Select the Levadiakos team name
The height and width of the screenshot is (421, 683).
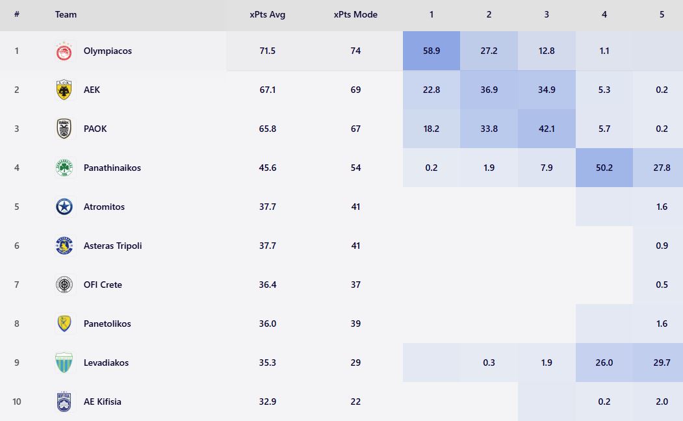pos(106,363)
